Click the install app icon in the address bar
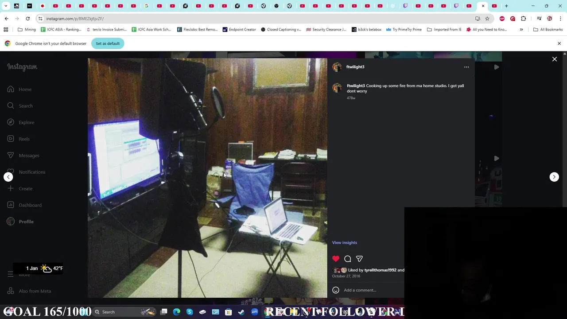Screen dimensions: 567x319 478,19
